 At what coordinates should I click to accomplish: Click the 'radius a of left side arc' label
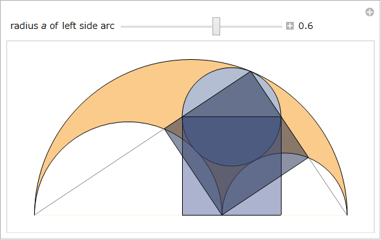pos(62,26)
